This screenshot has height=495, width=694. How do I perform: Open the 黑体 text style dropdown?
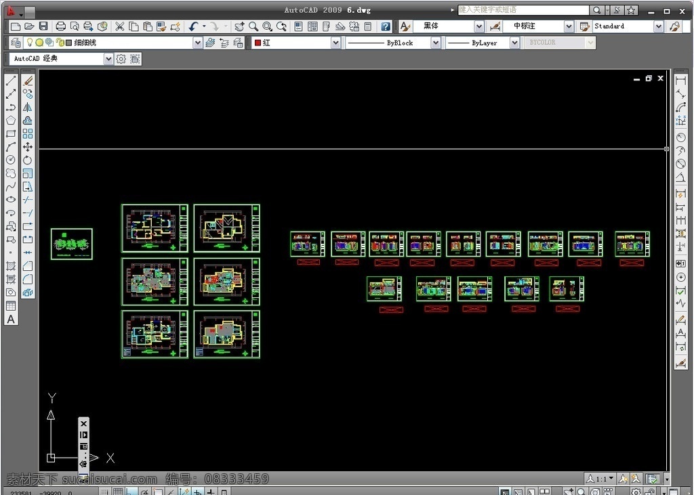coord(479,26)
